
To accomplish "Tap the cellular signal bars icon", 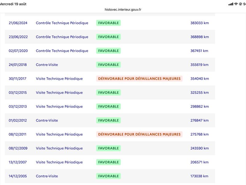I will pos(231,4).
